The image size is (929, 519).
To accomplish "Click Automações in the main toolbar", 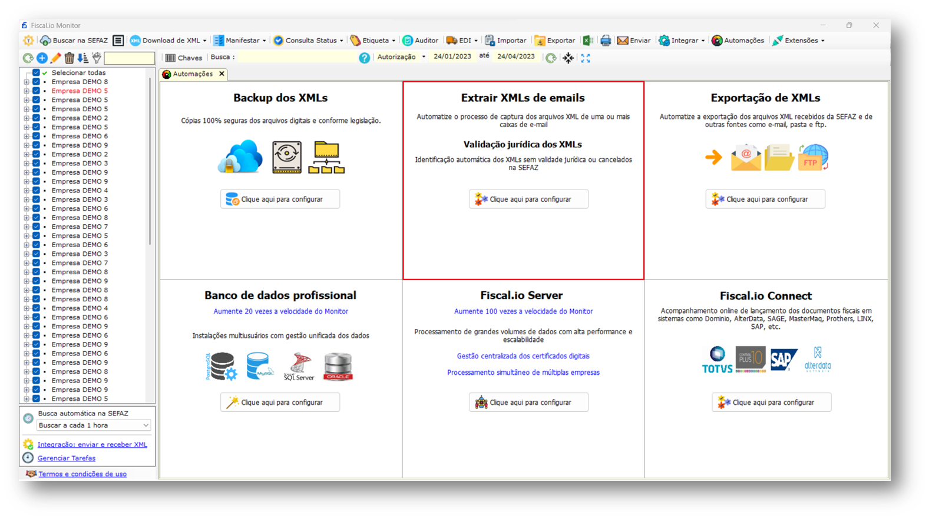I will (x=738, y=41).
